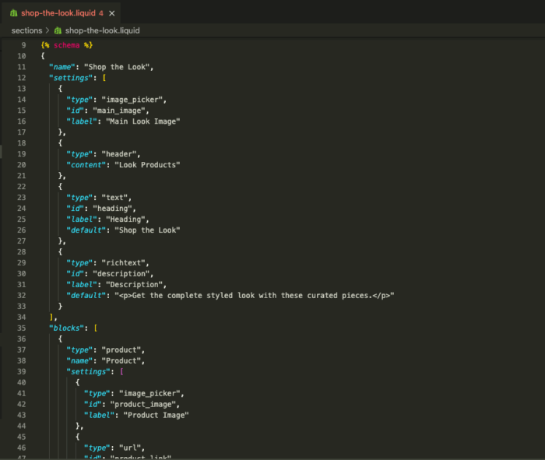Click the "content" key on line 20

(86, 165)
